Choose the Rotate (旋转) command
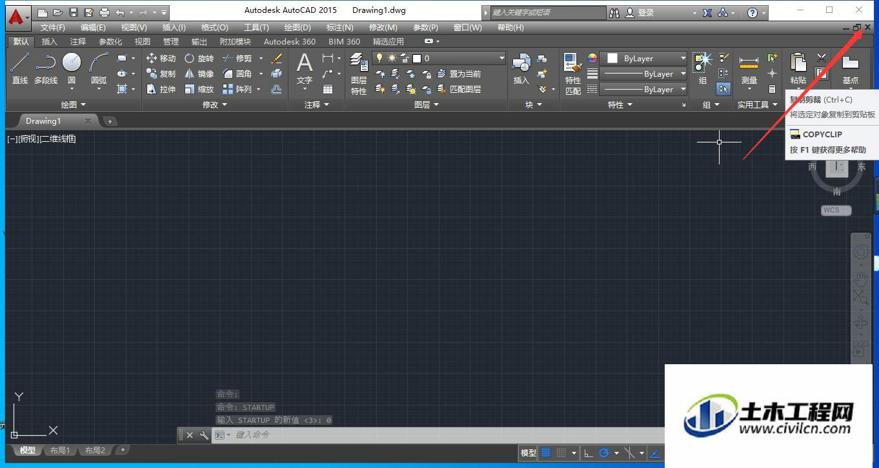The image size is (879, 468). pyautogui.click(x=199, y=58)
